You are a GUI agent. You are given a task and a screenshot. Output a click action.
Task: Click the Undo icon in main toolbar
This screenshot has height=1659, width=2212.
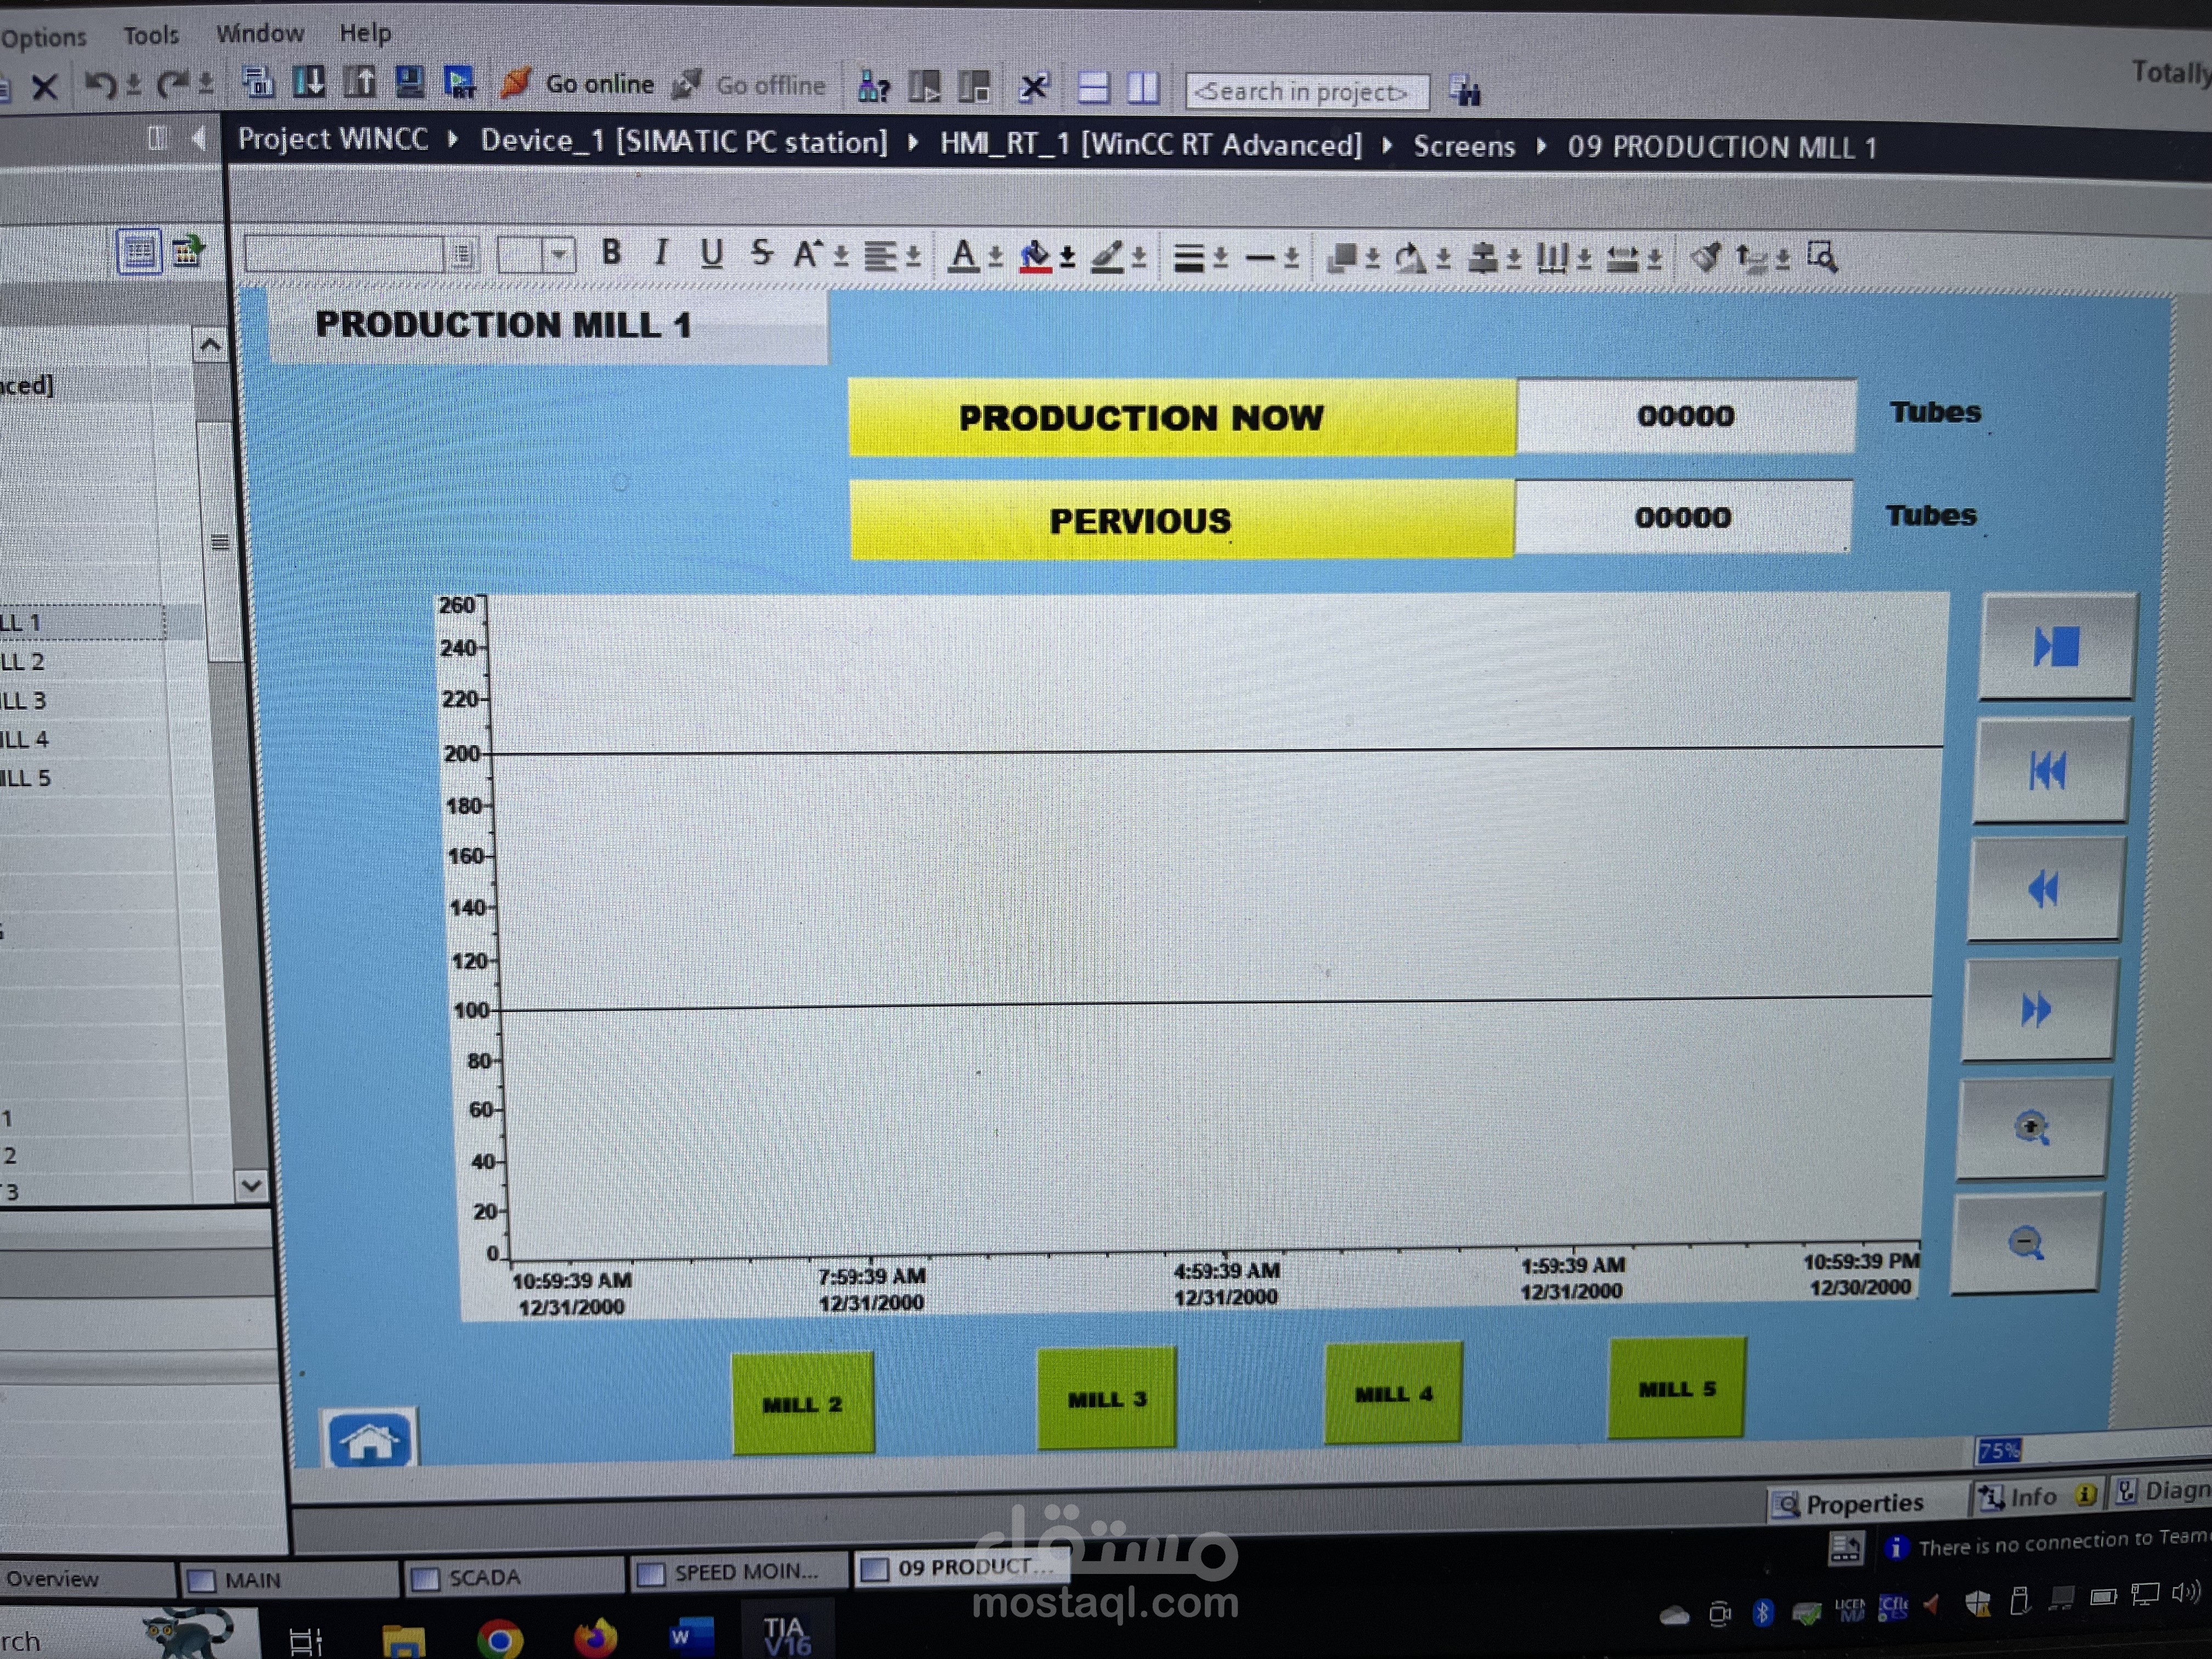coord(100,85)
